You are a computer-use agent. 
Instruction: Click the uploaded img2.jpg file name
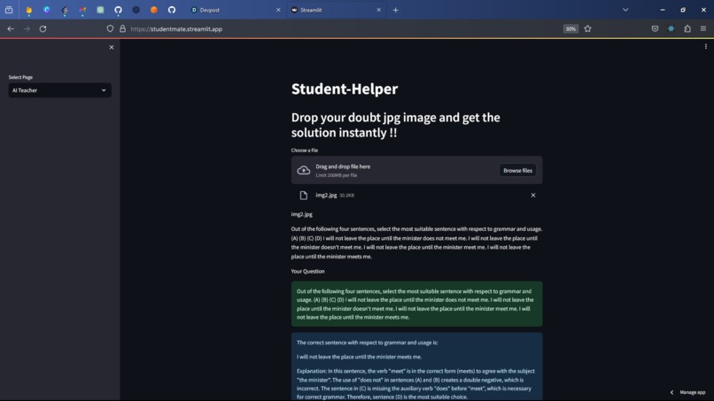pos(326,196)
